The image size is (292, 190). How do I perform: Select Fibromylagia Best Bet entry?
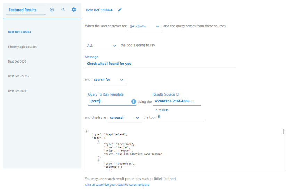22,47
